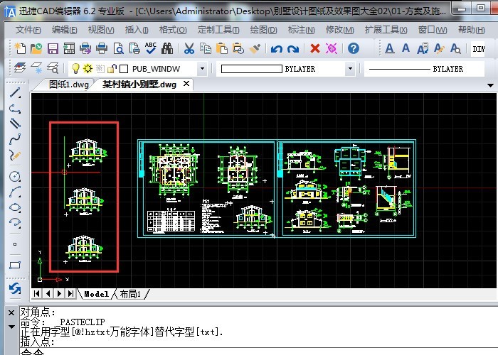Toggle the layer lock padlock icon
The width and height of the screenshot is (498, 355).
tap(111, 69)
